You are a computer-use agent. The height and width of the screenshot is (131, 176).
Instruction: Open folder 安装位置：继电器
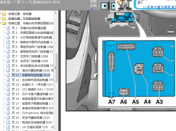(19, 14)
